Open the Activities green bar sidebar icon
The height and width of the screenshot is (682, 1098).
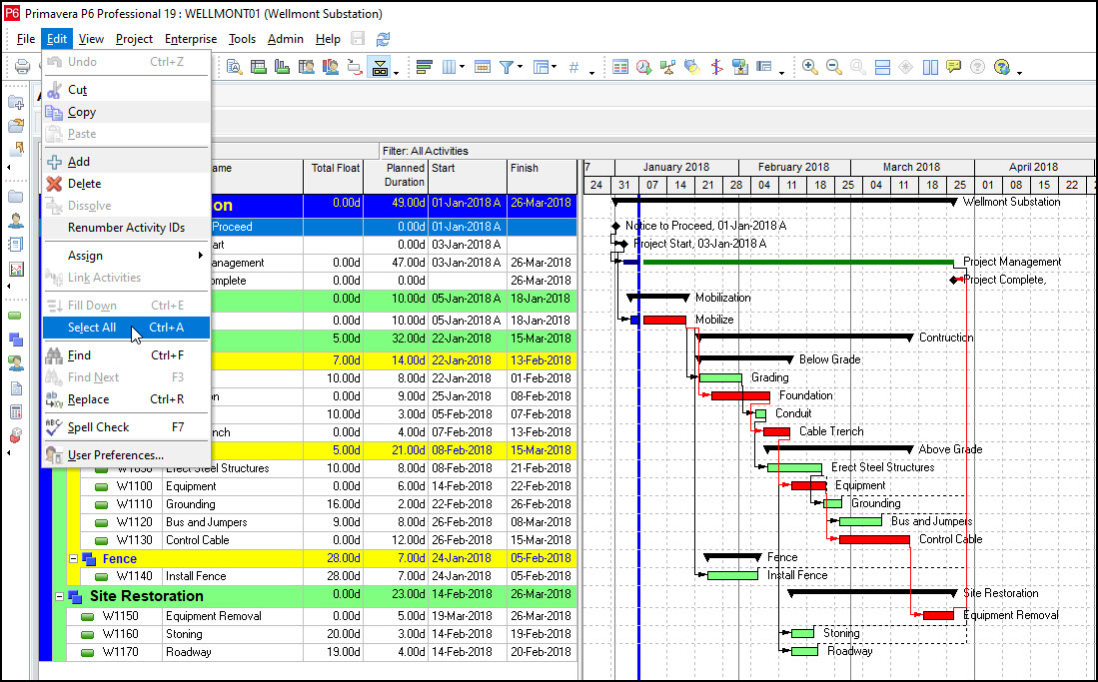pos(15,316)
